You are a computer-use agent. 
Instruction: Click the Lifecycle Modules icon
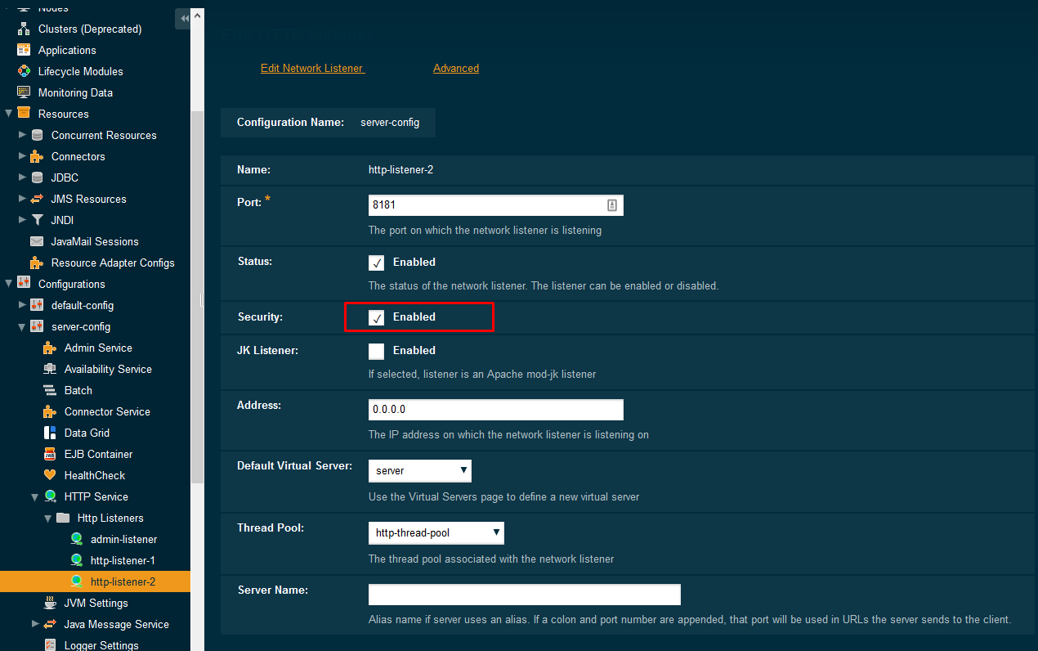(24, 71)
